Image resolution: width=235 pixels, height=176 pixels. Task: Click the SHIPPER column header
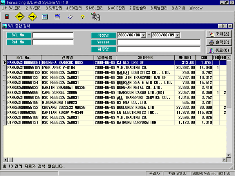pos(145,57)
